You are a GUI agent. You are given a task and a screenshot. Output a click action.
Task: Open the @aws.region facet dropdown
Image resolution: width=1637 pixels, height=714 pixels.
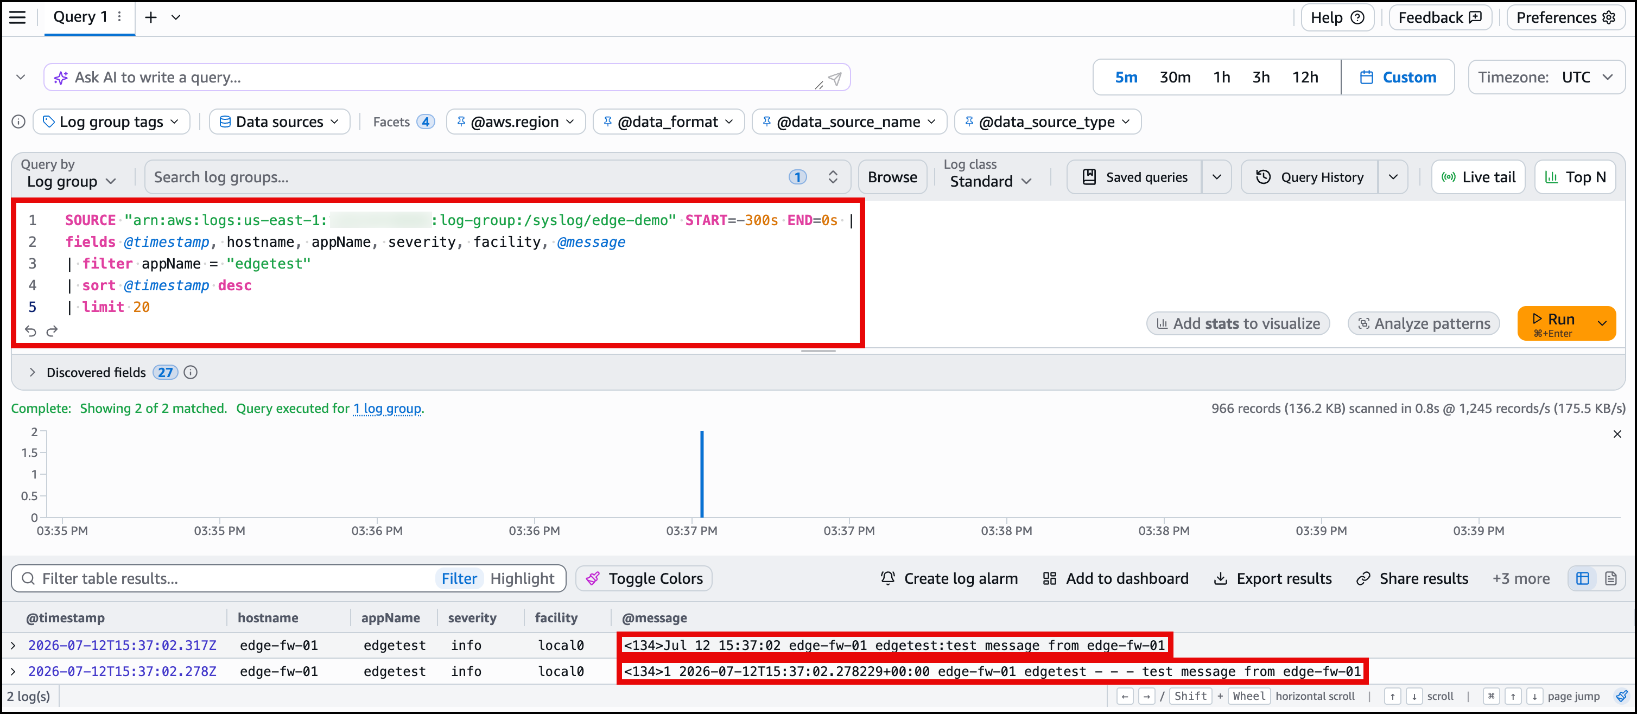pos(516,122)
